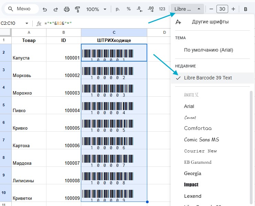This screenshot has height=206, width=255.
Task: Click the ID header cell
Action: 64,40
